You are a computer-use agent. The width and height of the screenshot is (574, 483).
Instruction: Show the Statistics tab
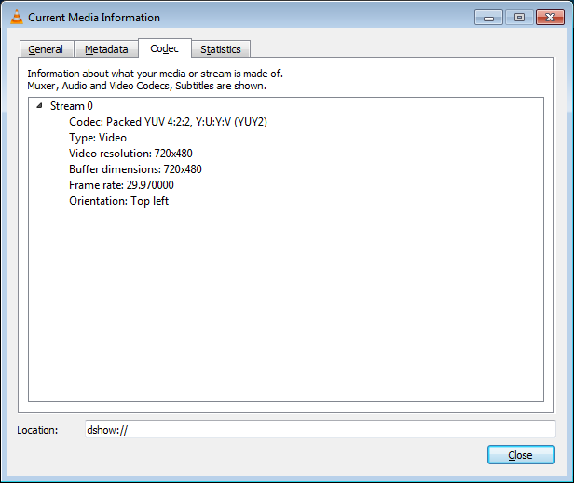[x=221, y=49]
